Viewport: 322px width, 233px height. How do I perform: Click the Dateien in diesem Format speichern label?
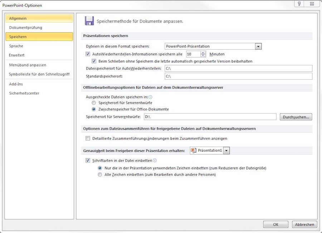tap(118, 46)
